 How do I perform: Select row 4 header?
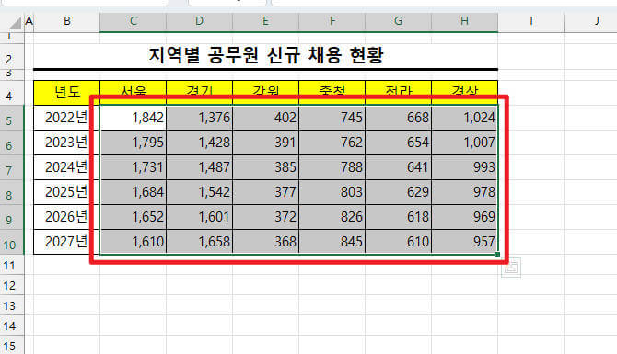[12, 93]
